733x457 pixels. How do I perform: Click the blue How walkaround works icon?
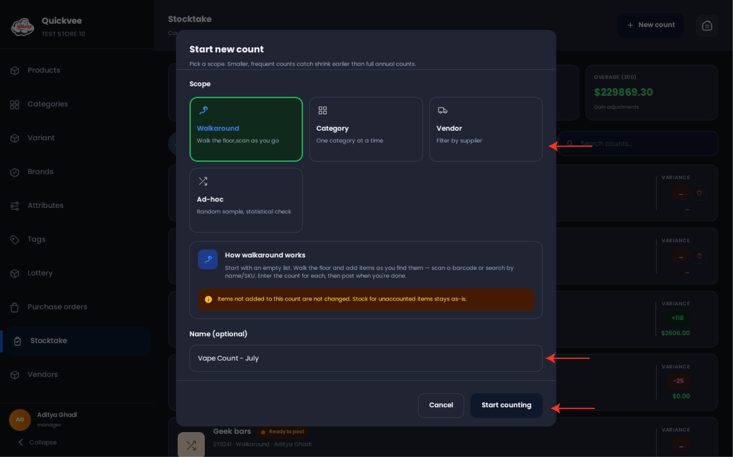208,259
